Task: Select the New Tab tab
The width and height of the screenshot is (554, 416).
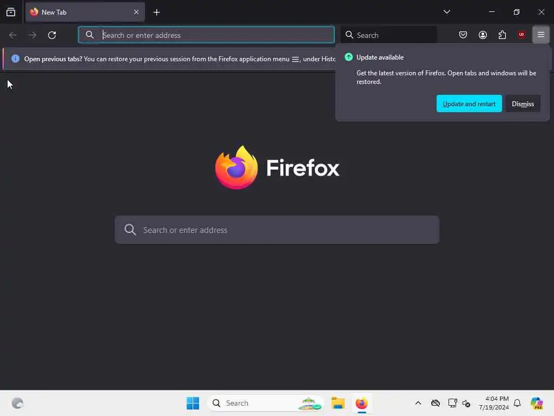Action: pyautogui.click(x=85, y=12)
